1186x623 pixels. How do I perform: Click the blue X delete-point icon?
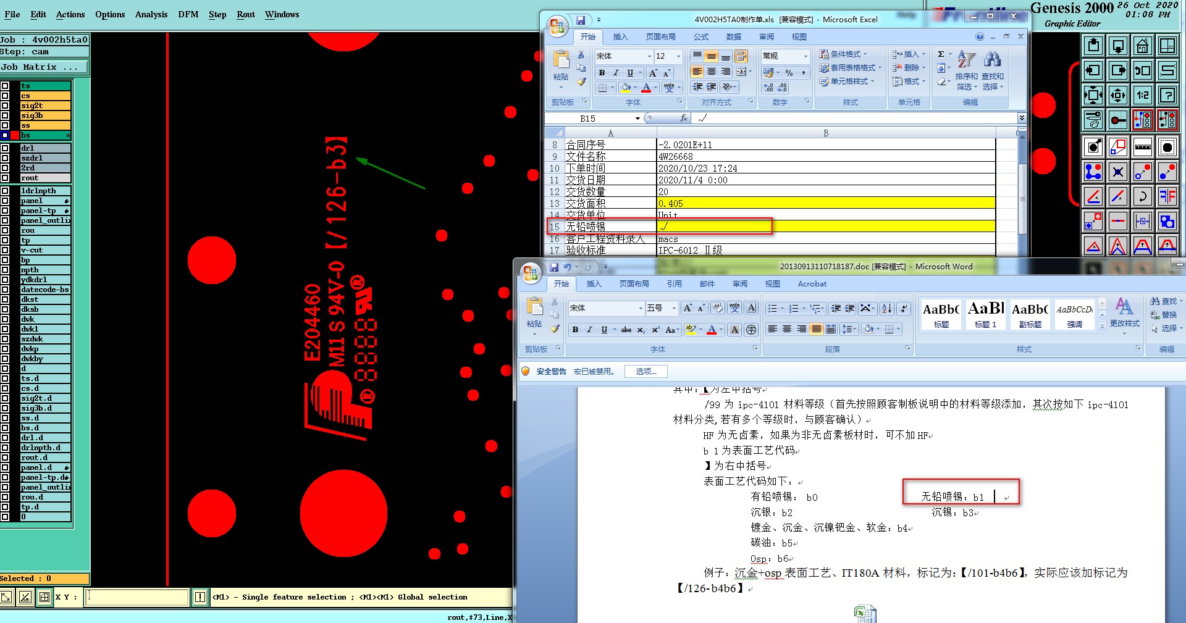coord(1118,172)
